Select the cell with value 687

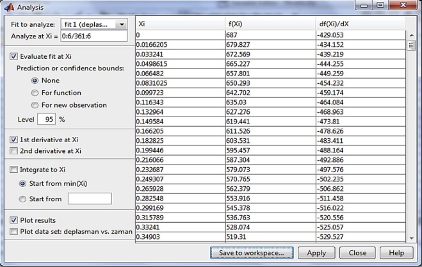(270, 35)
